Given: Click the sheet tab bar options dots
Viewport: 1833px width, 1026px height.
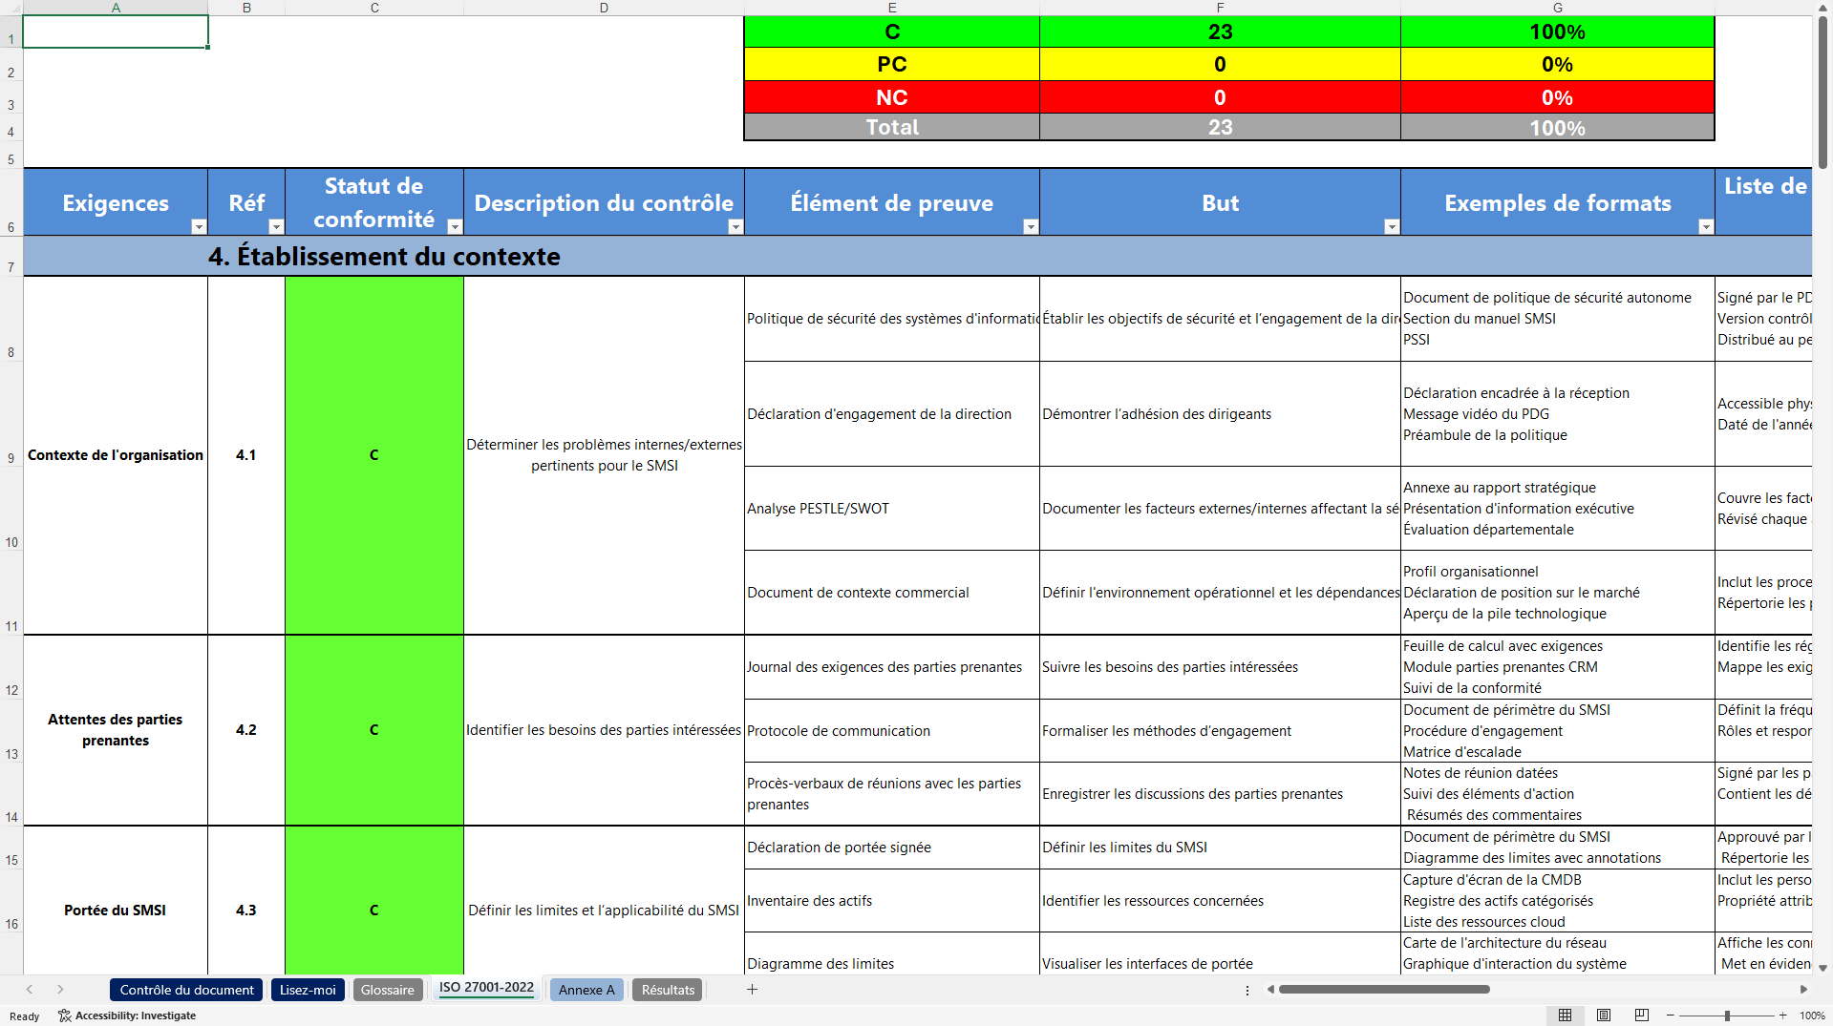Looking at the screenshot, I should coord(1247,990).
